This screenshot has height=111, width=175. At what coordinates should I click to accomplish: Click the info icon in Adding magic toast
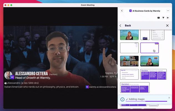pyautogui.click(x=122, y=99)
